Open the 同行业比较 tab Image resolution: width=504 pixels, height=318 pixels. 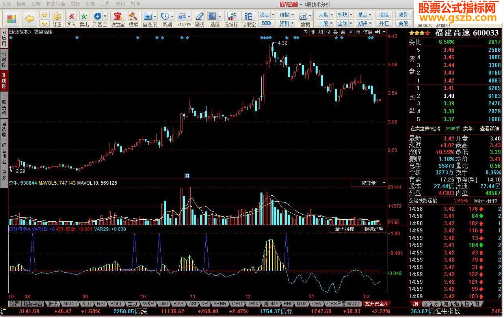(x=485, y=201)
